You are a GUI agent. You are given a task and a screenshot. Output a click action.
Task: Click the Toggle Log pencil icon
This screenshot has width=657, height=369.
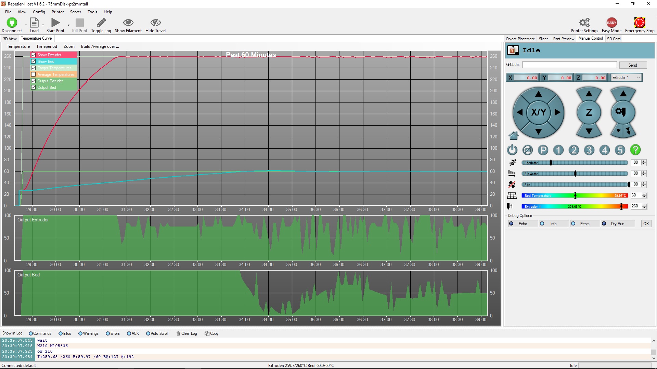point(101,23)
